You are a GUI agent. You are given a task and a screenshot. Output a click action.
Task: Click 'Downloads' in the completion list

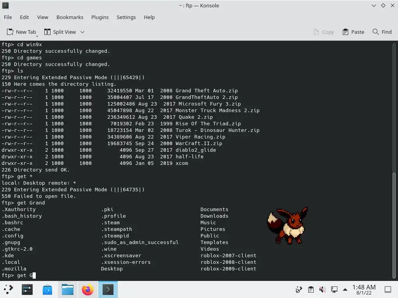click(214, 216)
